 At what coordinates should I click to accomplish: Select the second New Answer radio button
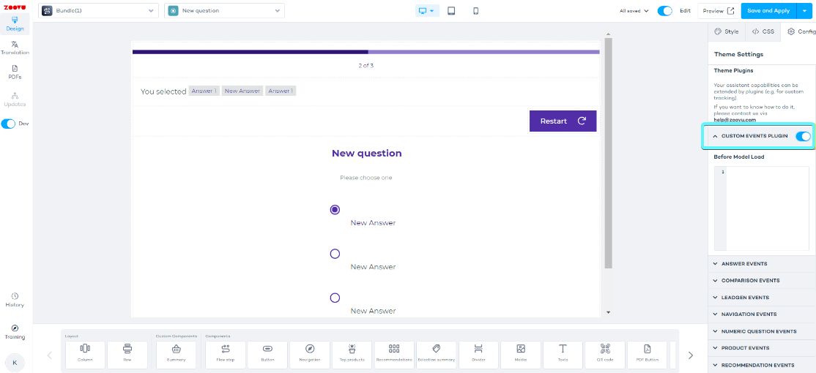click(335, 254)
